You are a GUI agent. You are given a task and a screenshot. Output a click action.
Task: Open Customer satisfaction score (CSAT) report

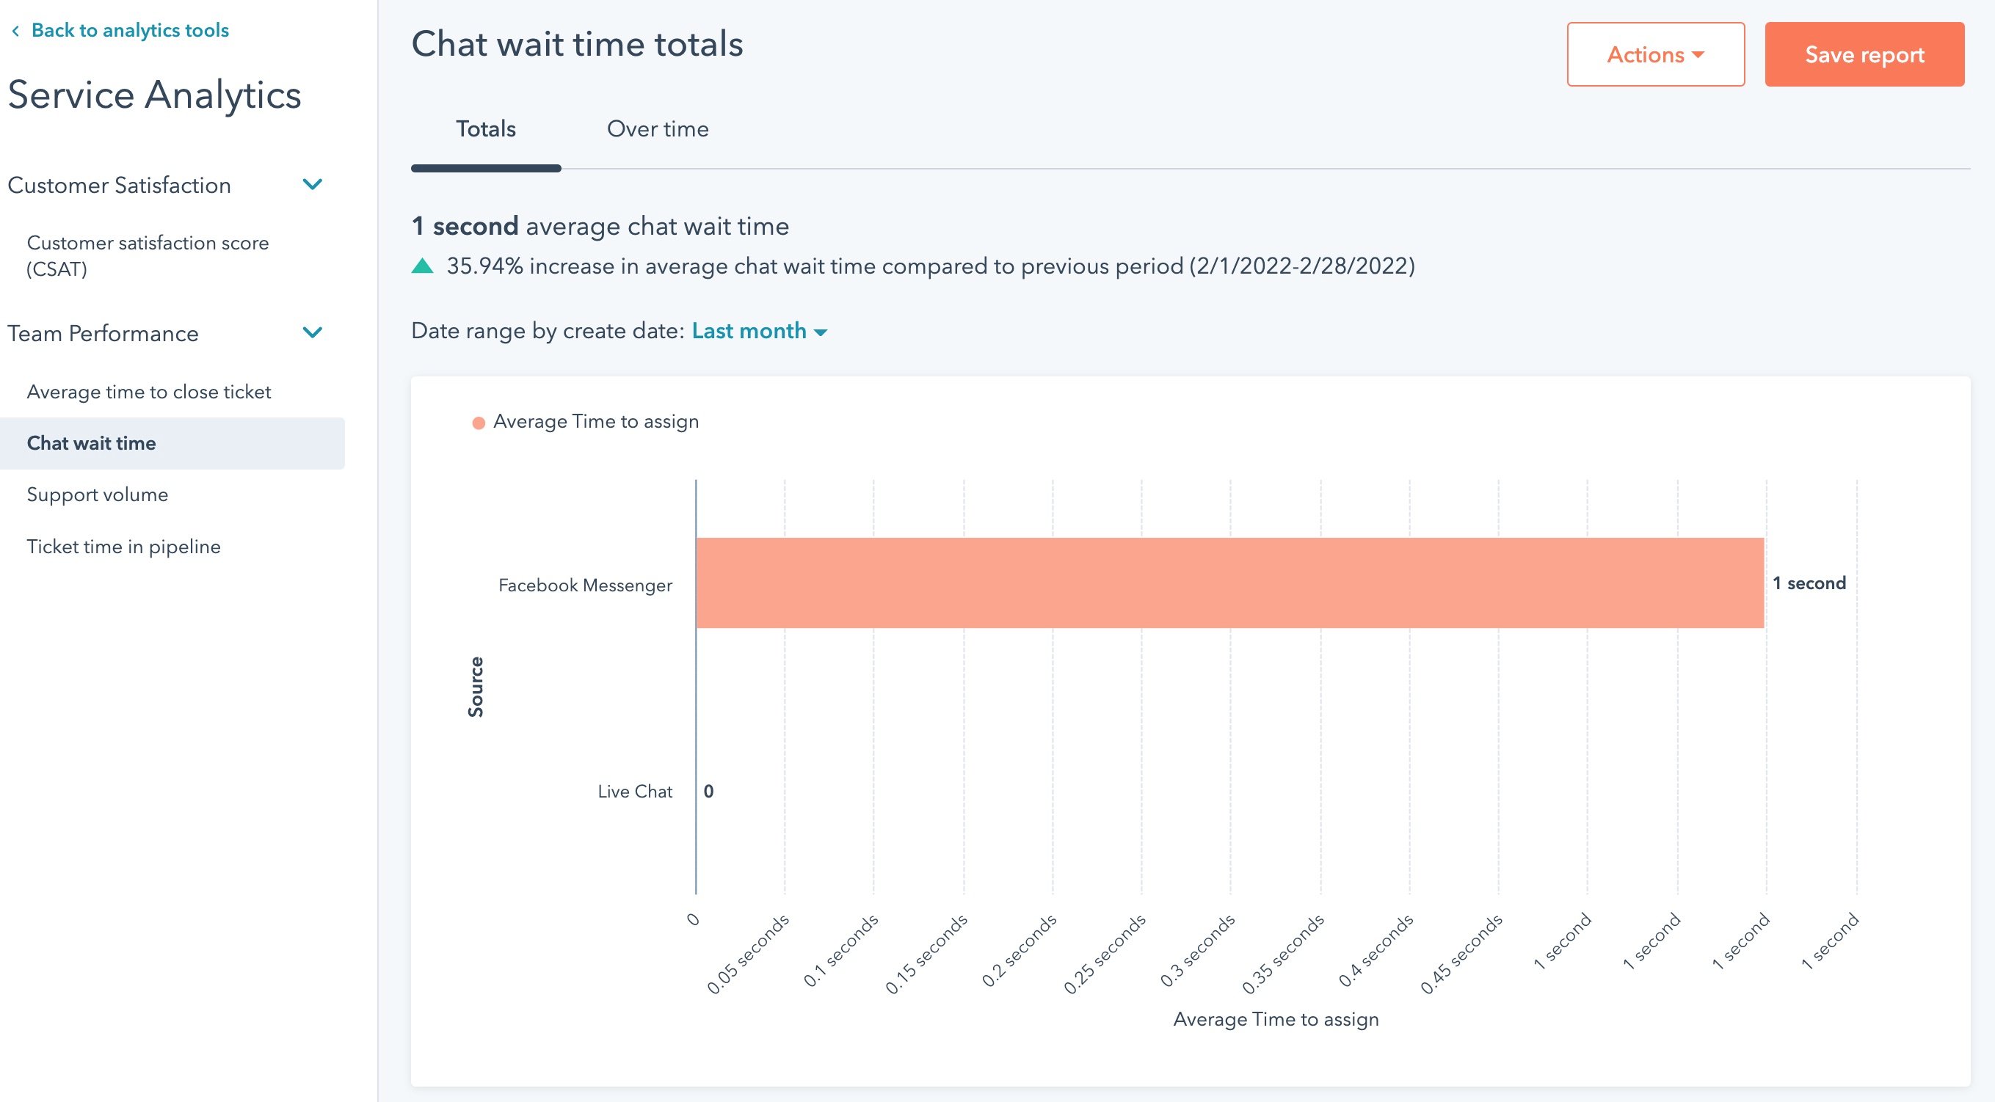point(147,256)
